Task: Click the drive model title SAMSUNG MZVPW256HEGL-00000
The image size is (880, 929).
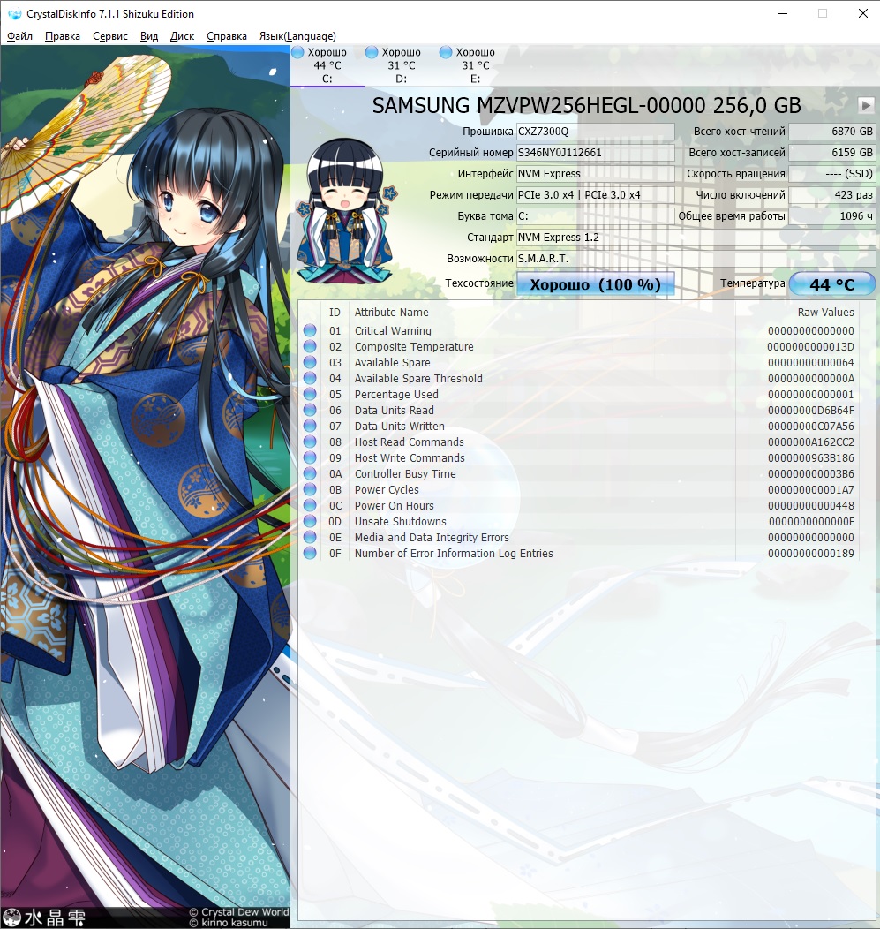Action: click(538, 105)
